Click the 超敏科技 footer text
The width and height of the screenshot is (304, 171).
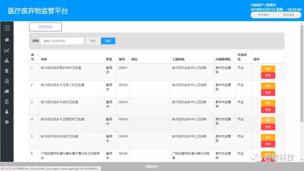152,166
